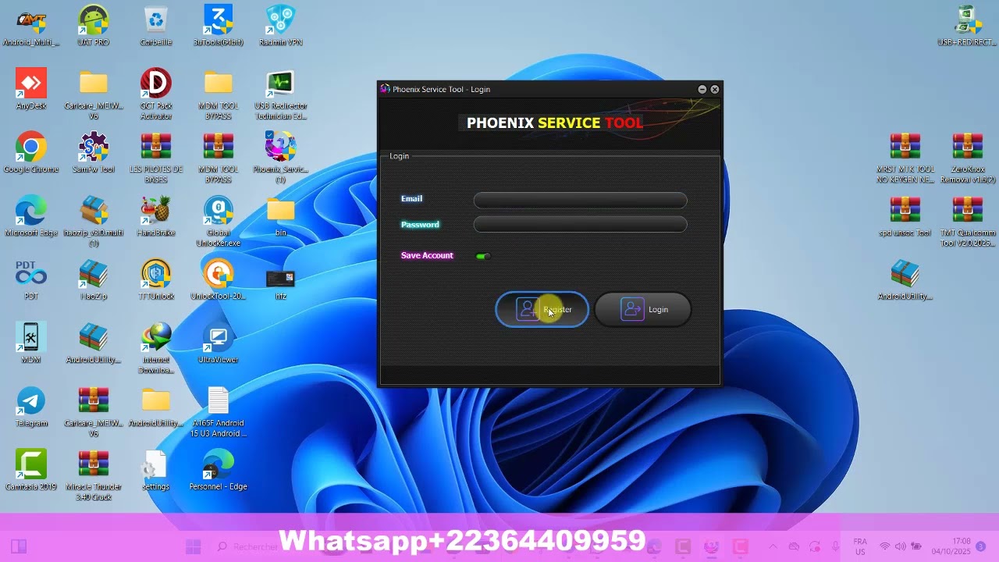Select the MRST MTK TOOL NO KEYGEN archive

(905, 158)
